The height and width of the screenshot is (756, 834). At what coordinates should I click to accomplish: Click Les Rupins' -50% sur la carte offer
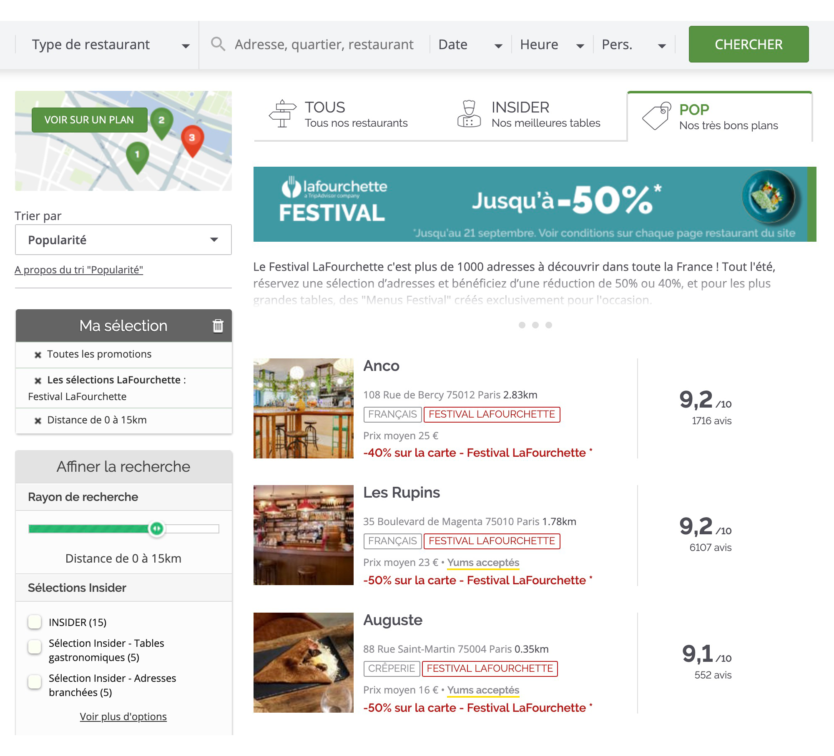(478, 581)
